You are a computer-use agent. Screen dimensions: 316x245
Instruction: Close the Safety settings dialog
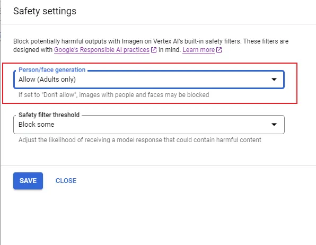[66, 181]
